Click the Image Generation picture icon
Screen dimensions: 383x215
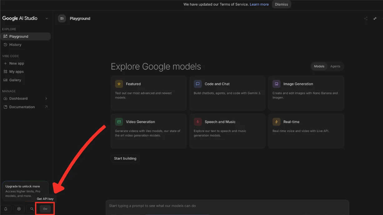[x=276, y=84]
